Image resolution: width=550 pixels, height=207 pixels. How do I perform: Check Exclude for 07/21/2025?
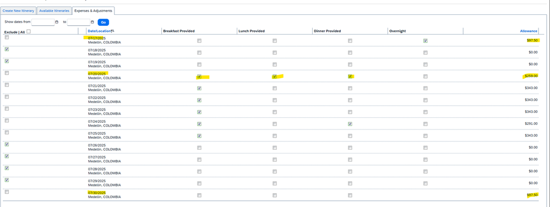click(x=7, y=85)
